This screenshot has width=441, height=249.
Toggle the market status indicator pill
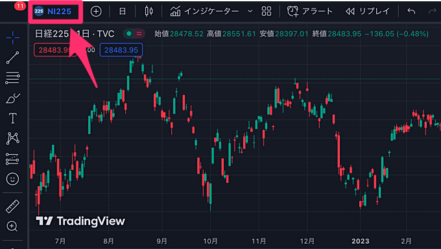(x=134, y=34)
